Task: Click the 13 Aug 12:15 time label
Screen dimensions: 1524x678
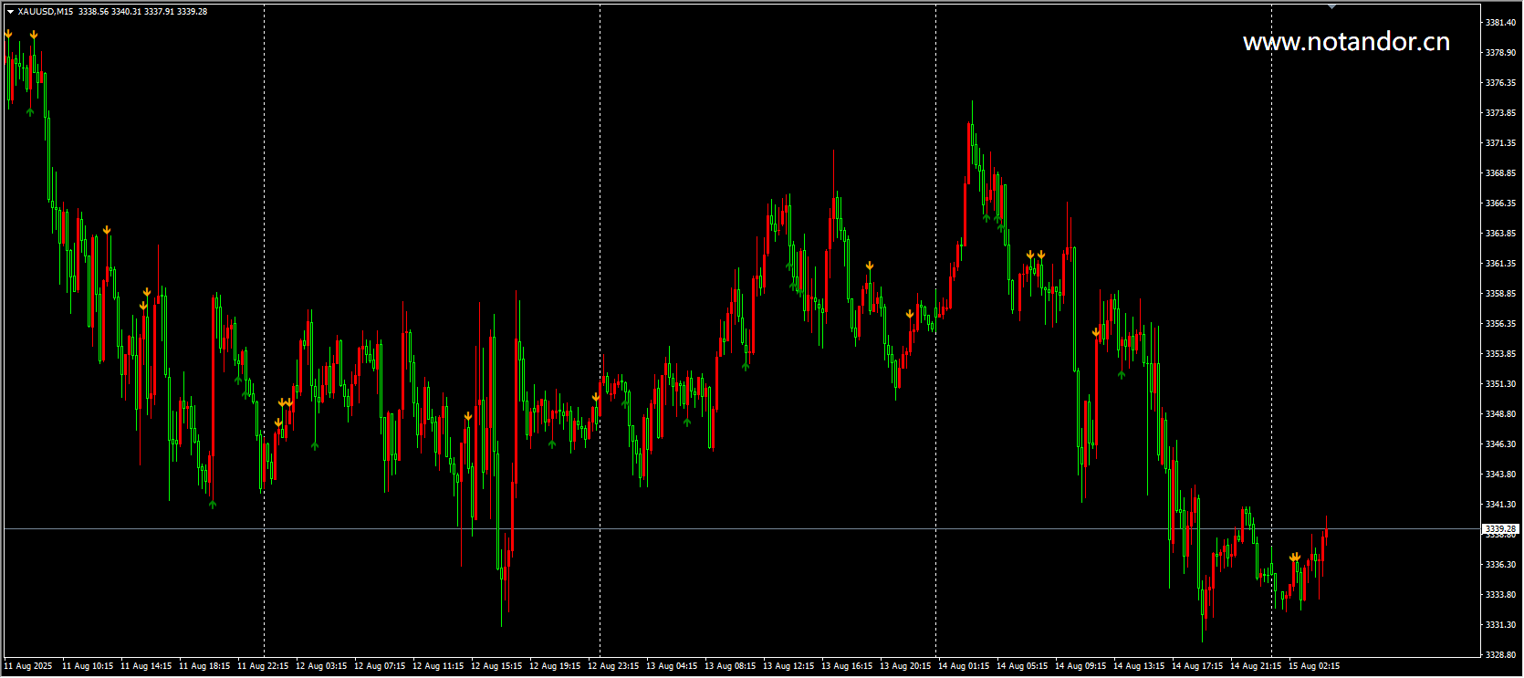Action: 788,666
